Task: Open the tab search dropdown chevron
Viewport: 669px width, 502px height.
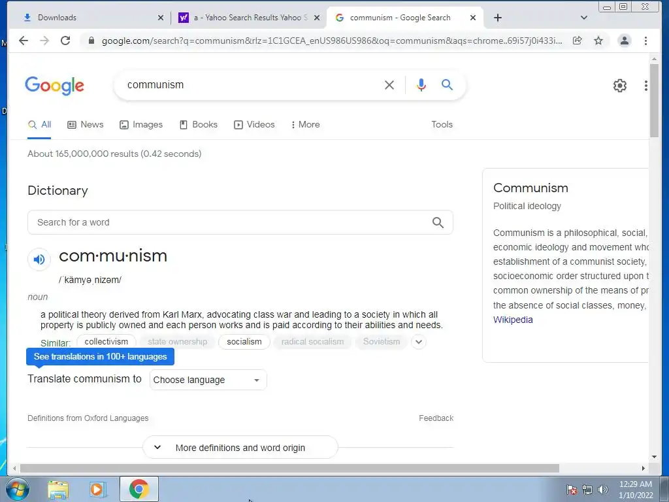Action: click(x=584, y=18)
